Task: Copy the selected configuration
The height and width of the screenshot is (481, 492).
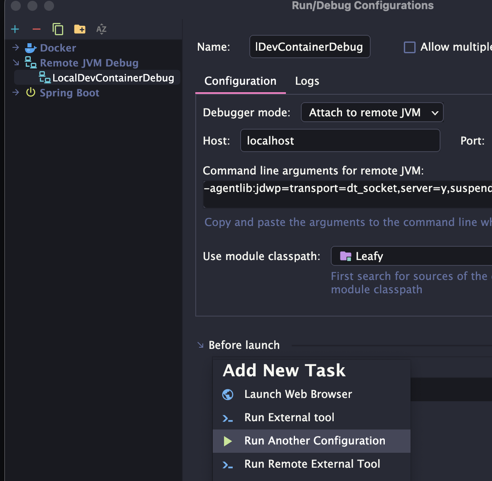Action: pos(58,29)
